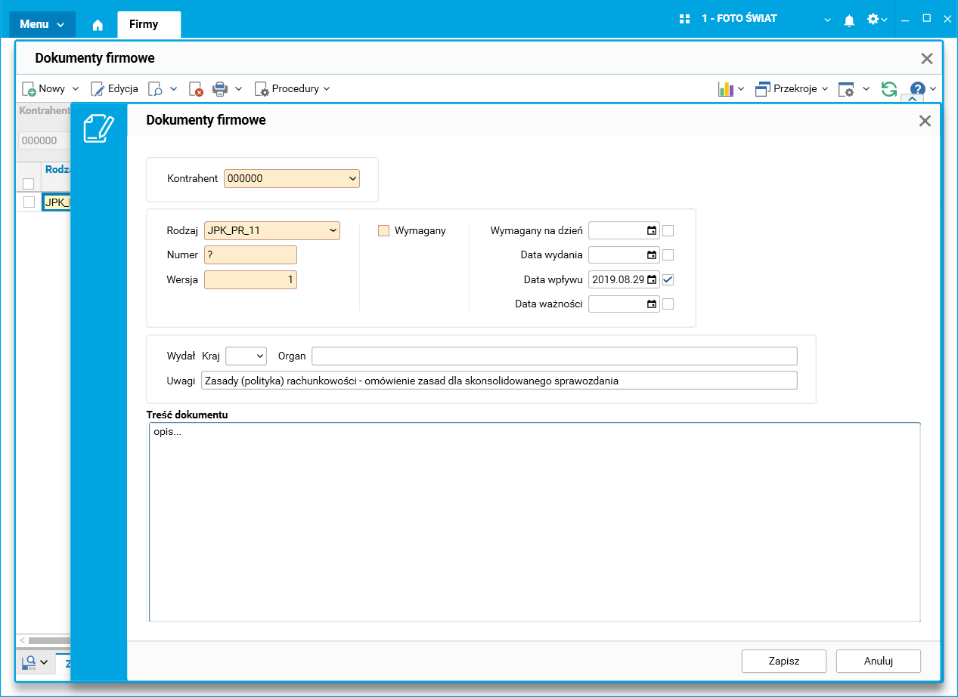Click the Przekroje windows icon

762,89
